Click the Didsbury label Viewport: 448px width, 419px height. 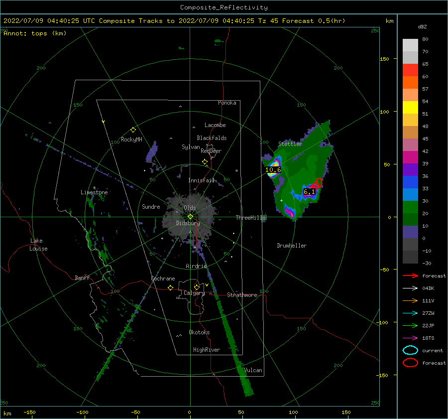coord(188,223)
